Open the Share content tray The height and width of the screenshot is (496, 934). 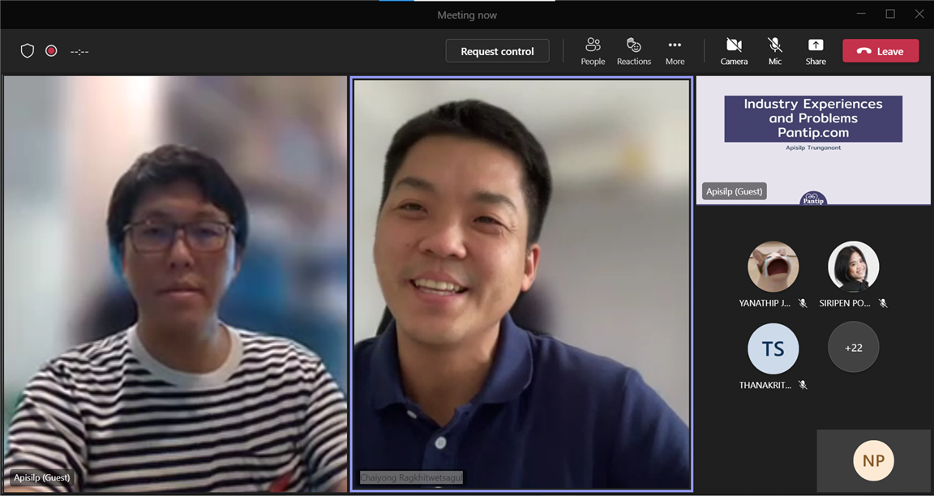click(x=816, y=51)
